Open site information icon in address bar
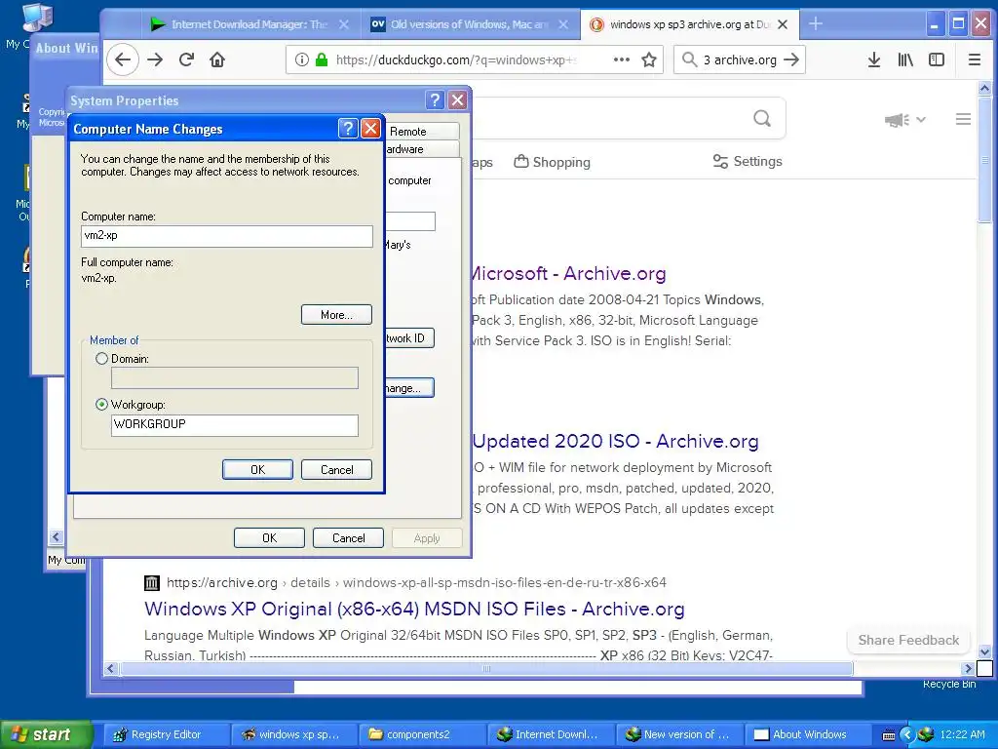This screenshot has width=998, height=749. point(302,59)
